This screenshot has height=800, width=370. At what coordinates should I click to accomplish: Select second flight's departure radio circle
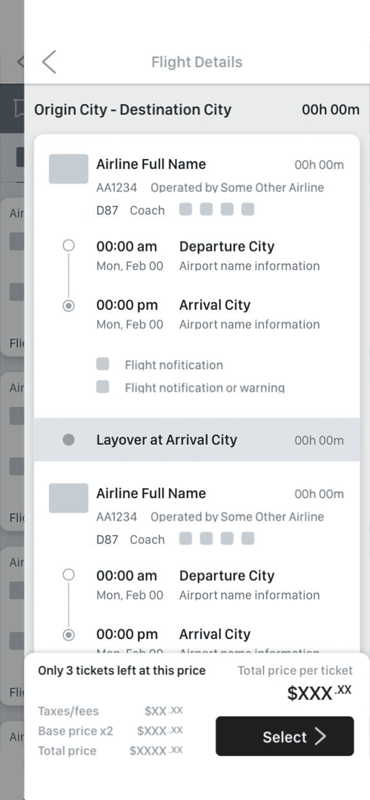69,575
